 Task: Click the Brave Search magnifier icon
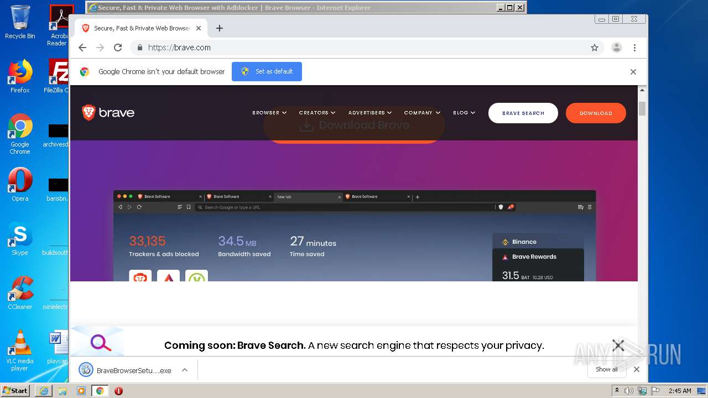click(x=101, y=343)
